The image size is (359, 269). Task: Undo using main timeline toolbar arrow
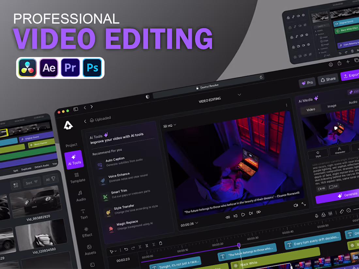(x=126, y=249)
